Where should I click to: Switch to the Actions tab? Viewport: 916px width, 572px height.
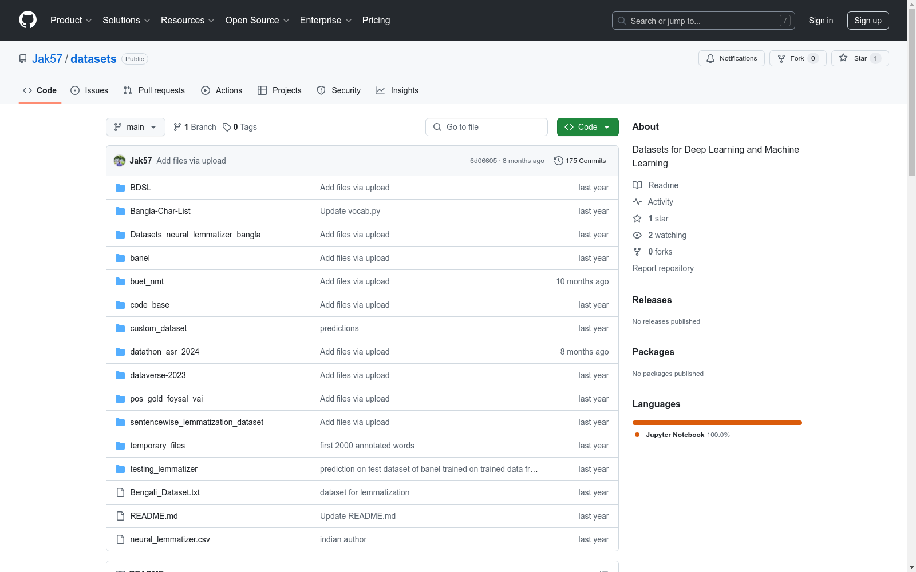click(x=222, y=90)
